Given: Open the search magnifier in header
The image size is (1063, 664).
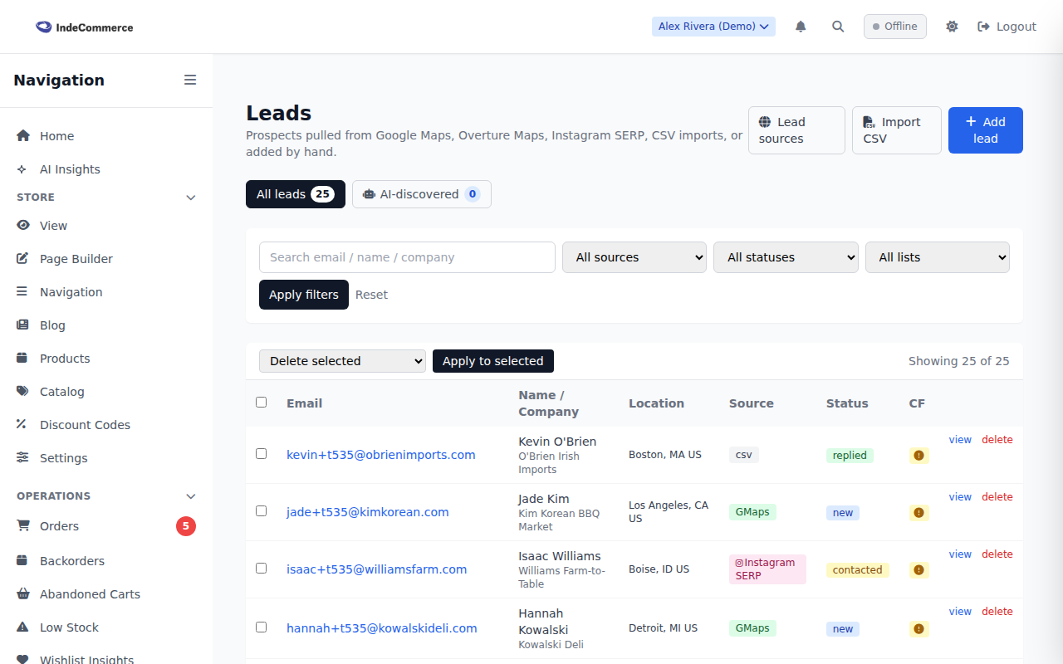Looking at the screenshot, I should (838, 27).
